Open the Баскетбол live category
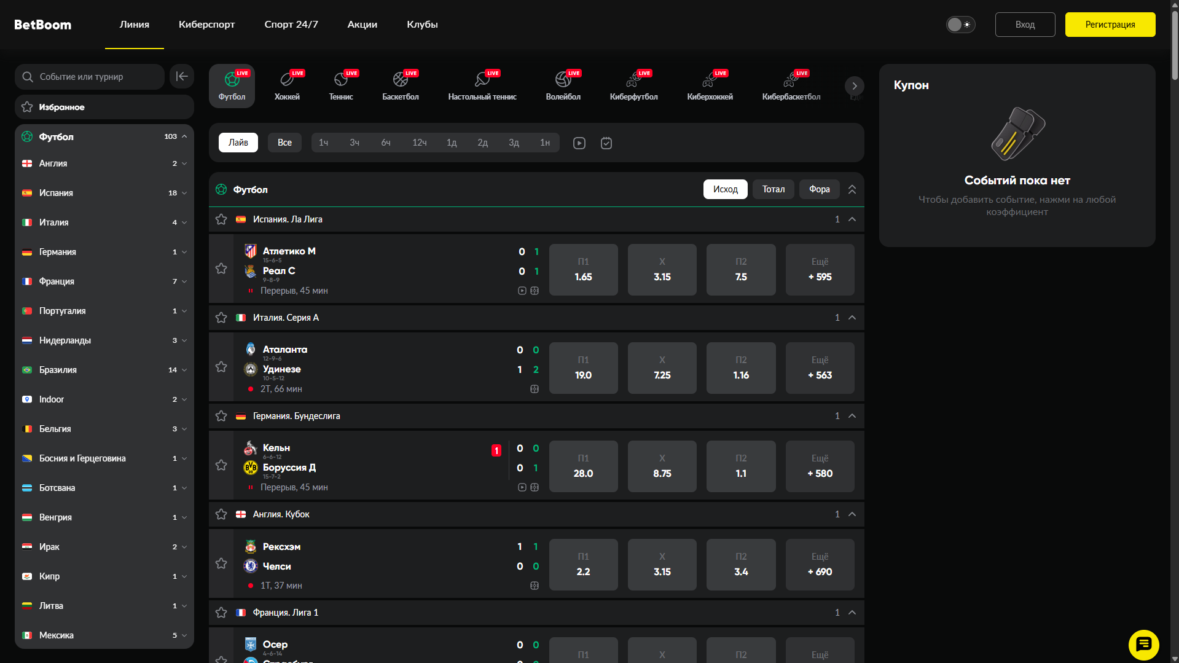This screenshot has width=1179, height=663. [x=401, y=86]
